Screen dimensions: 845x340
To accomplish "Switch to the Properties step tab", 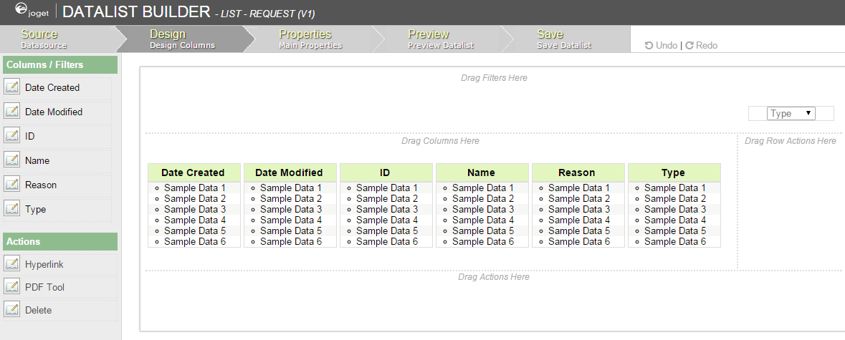I will coord(310,39).
